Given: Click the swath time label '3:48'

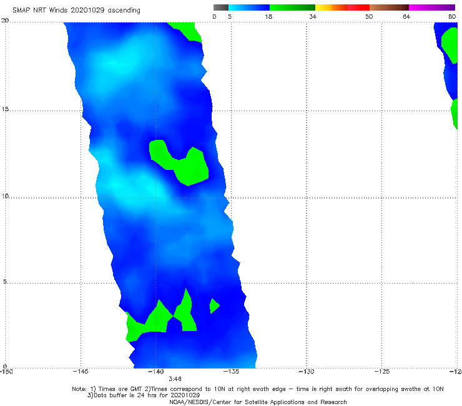Looking at the screenshot, I should [175, 379].
